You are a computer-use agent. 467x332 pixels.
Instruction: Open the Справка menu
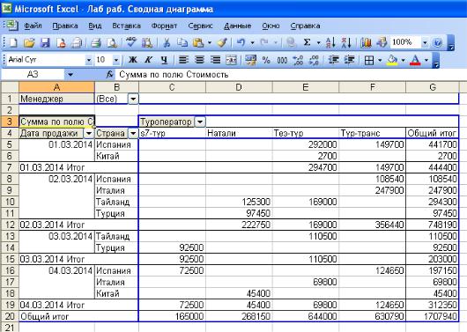[305, 26]
